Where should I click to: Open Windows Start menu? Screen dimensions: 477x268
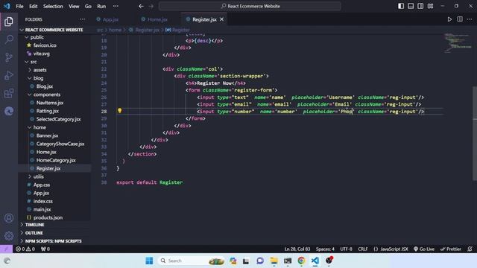tap(149, 261)
